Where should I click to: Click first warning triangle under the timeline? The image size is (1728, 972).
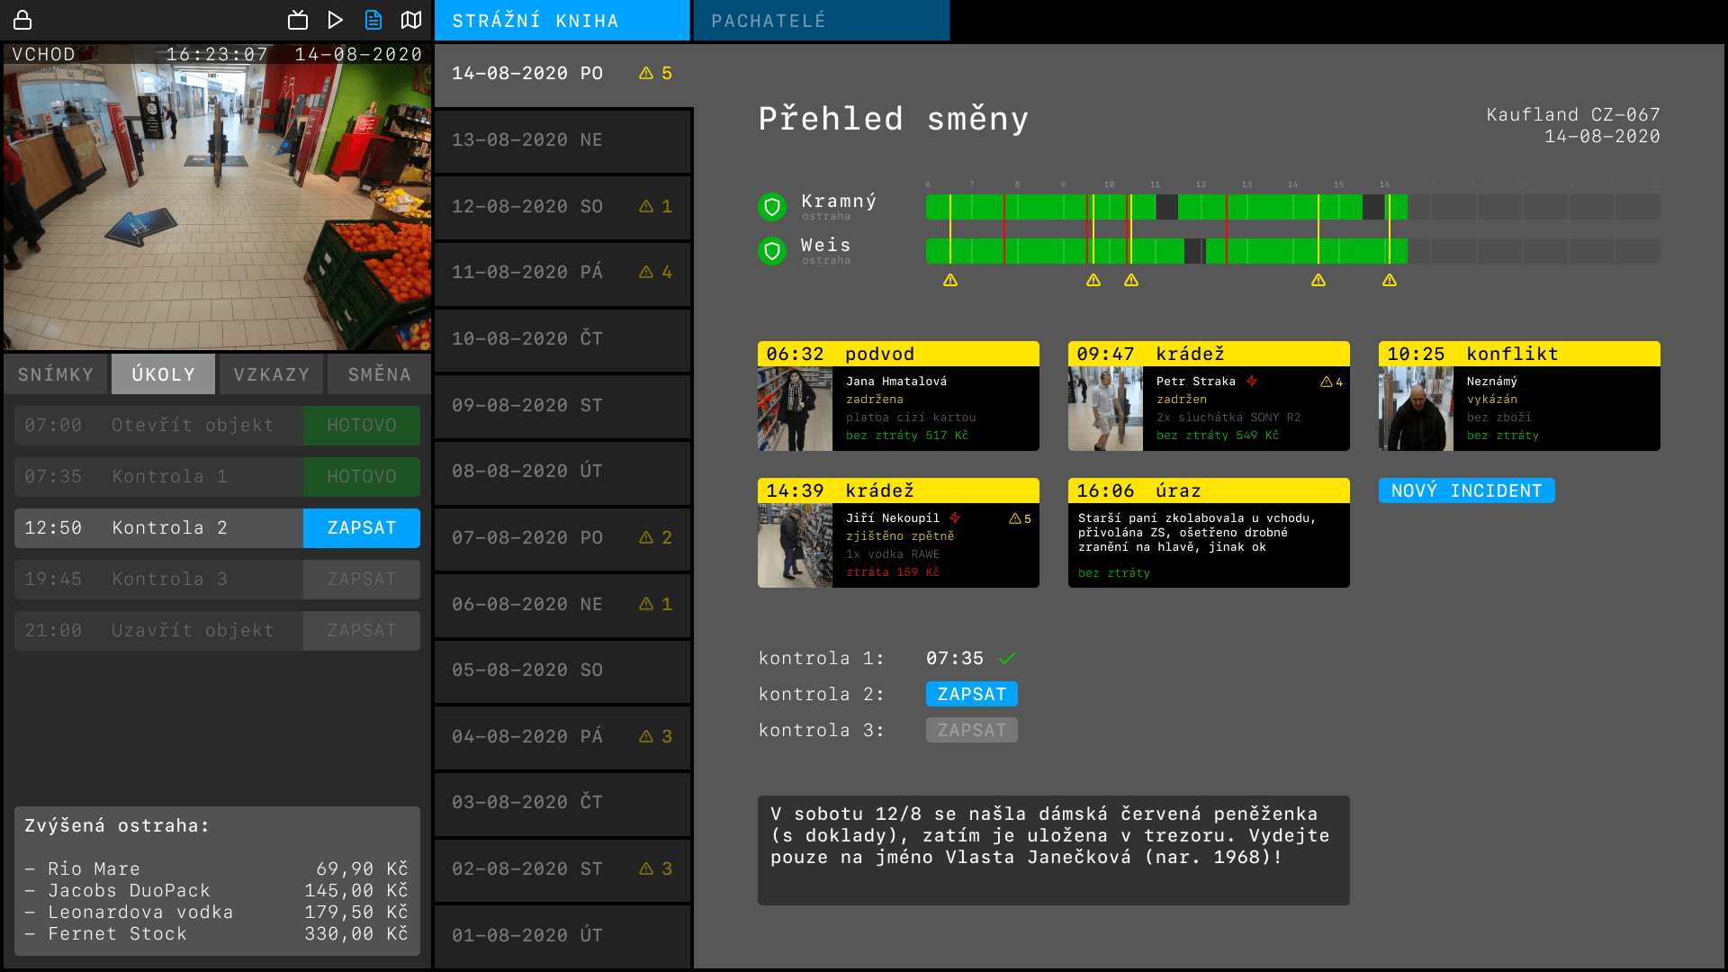[950, 281]
